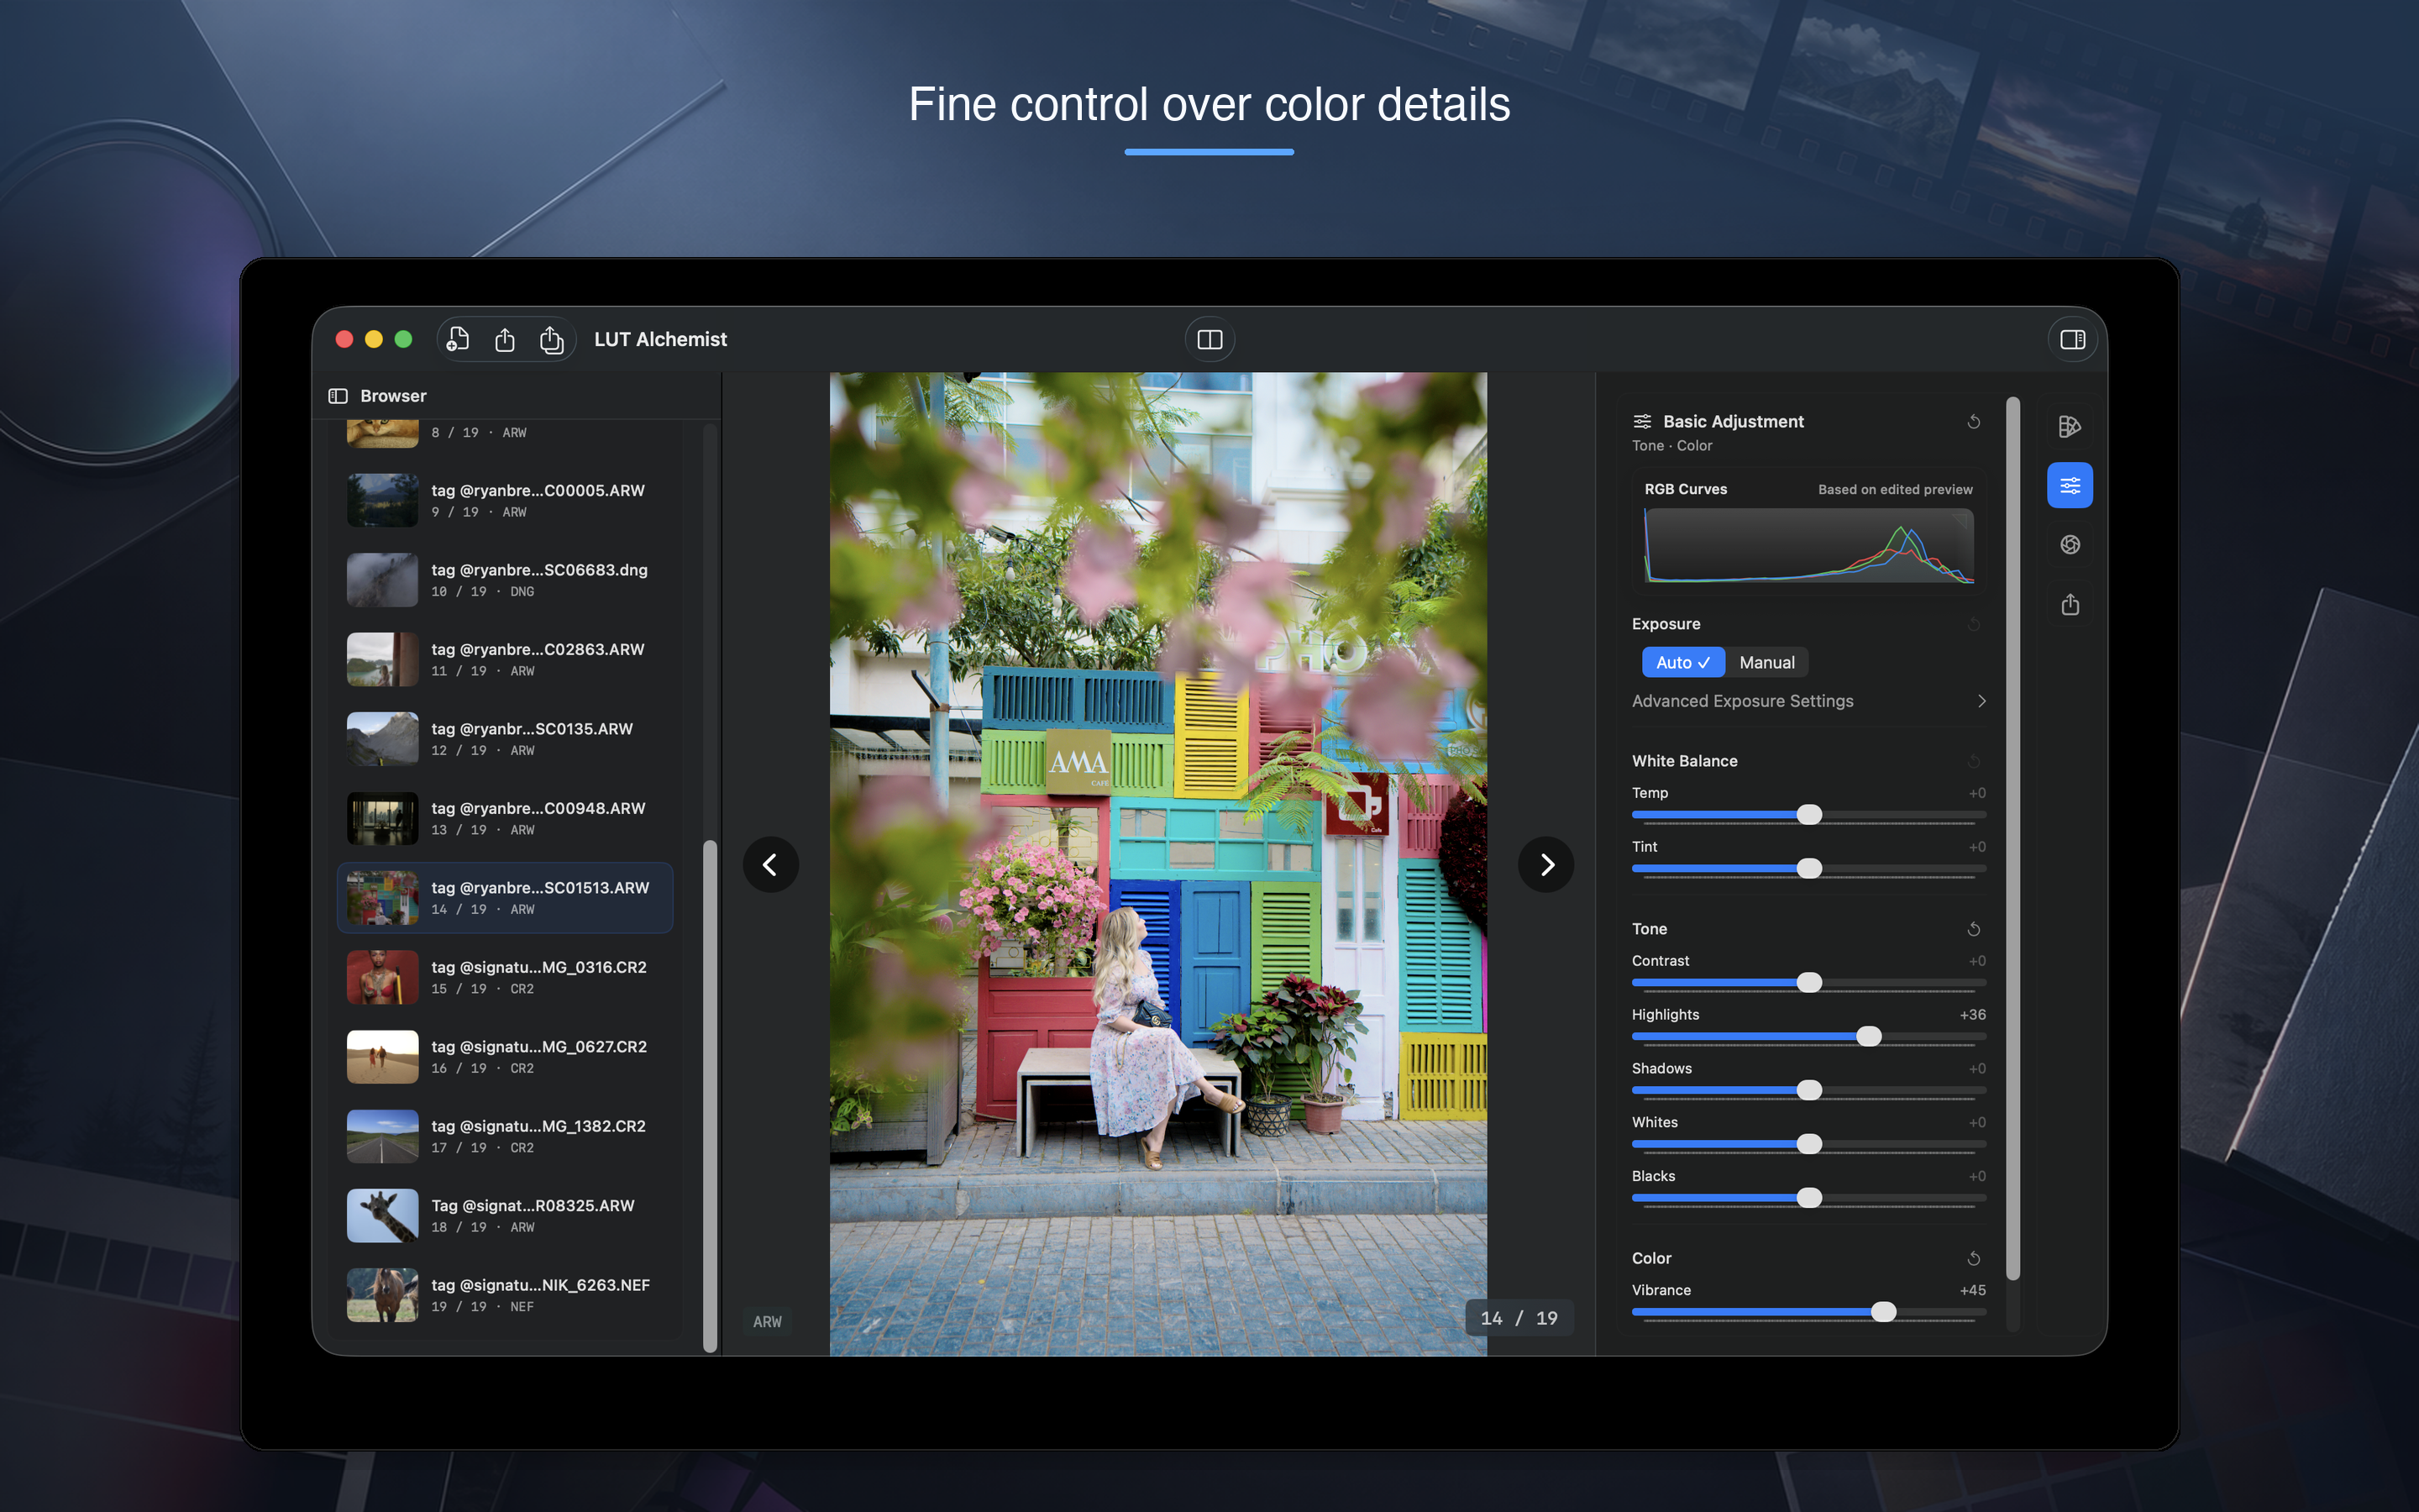The height and width of the screenshot is (1512, 2419).
Task: Expand Advanced Exposure Settings chevron
Action: [x=1981, y=701]
